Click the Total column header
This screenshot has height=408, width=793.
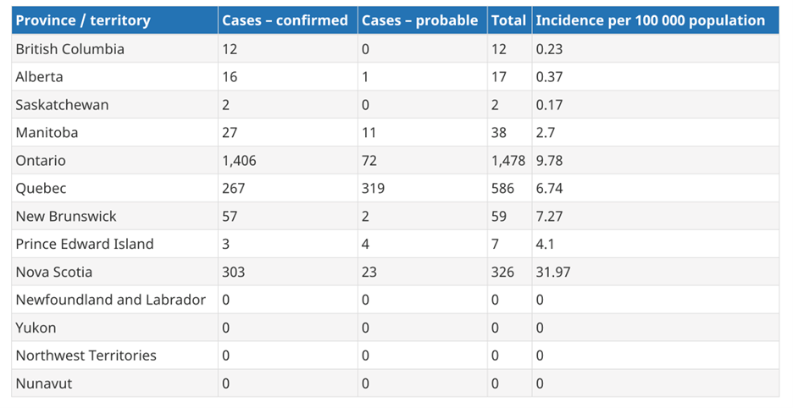pos(508,20)
